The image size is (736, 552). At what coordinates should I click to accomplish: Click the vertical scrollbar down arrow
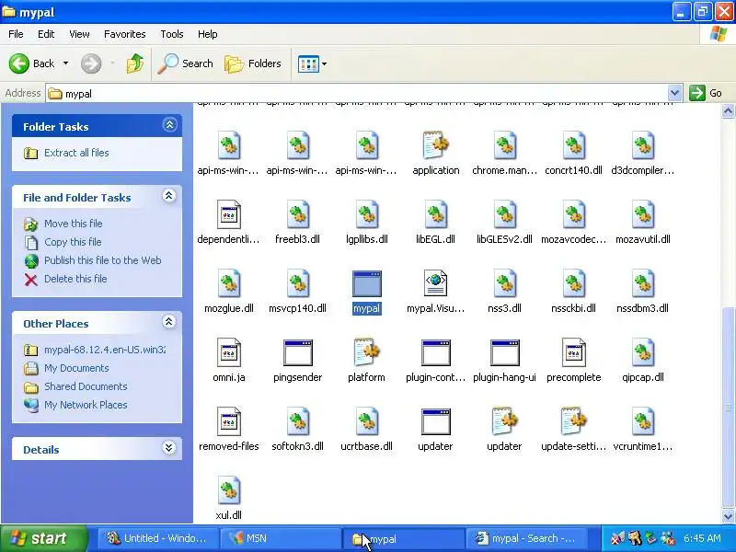728,517
